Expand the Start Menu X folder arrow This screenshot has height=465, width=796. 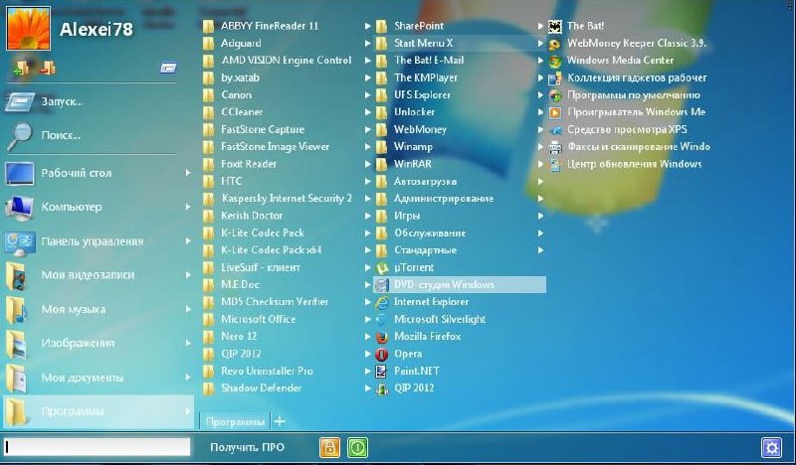540,44
